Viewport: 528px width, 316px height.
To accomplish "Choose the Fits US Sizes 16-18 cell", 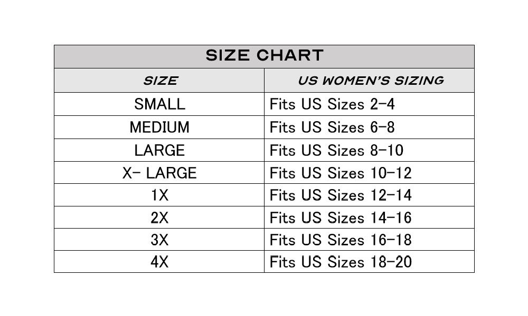I will (370, 240).
